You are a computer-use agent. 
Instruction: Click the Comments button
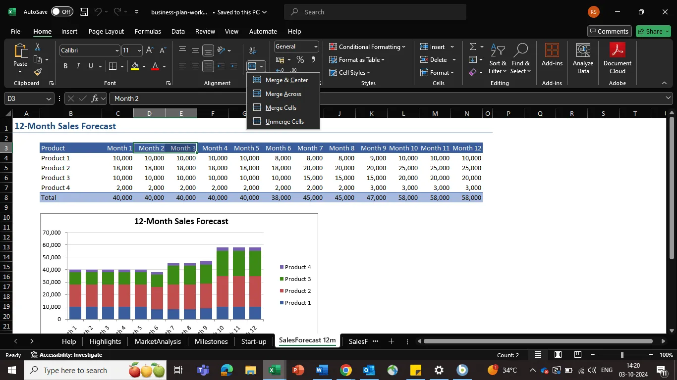(x=610, y=31)
